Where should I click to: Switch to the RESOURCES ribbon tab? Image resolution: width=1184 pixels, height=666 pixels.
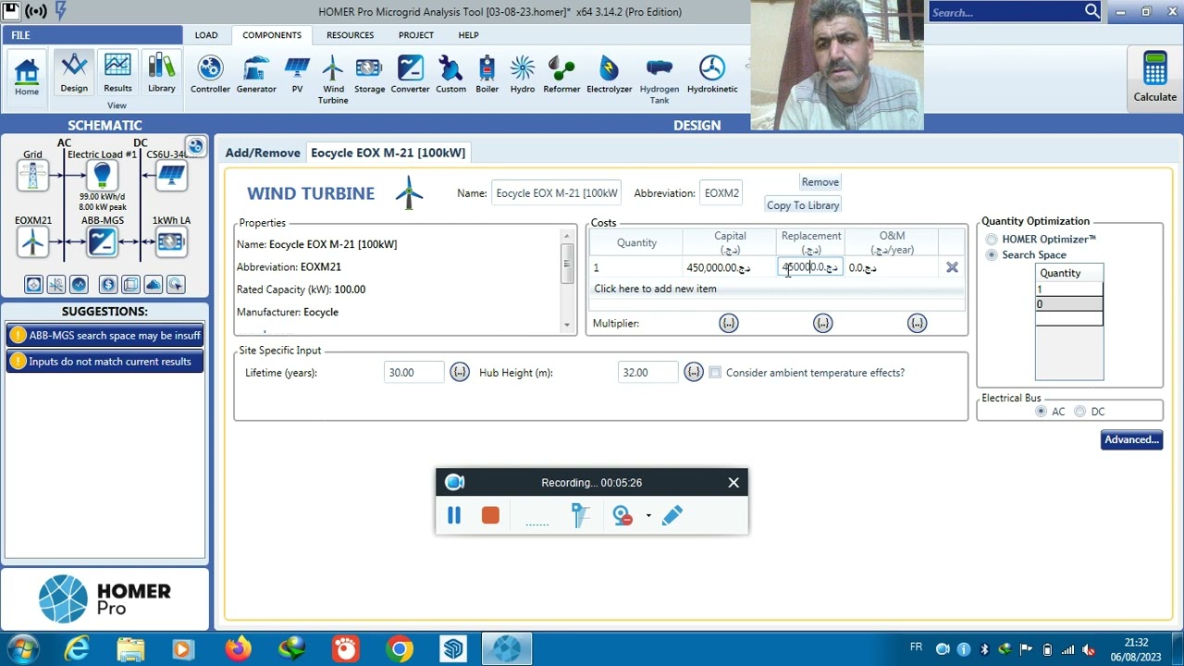pos(350,35)
